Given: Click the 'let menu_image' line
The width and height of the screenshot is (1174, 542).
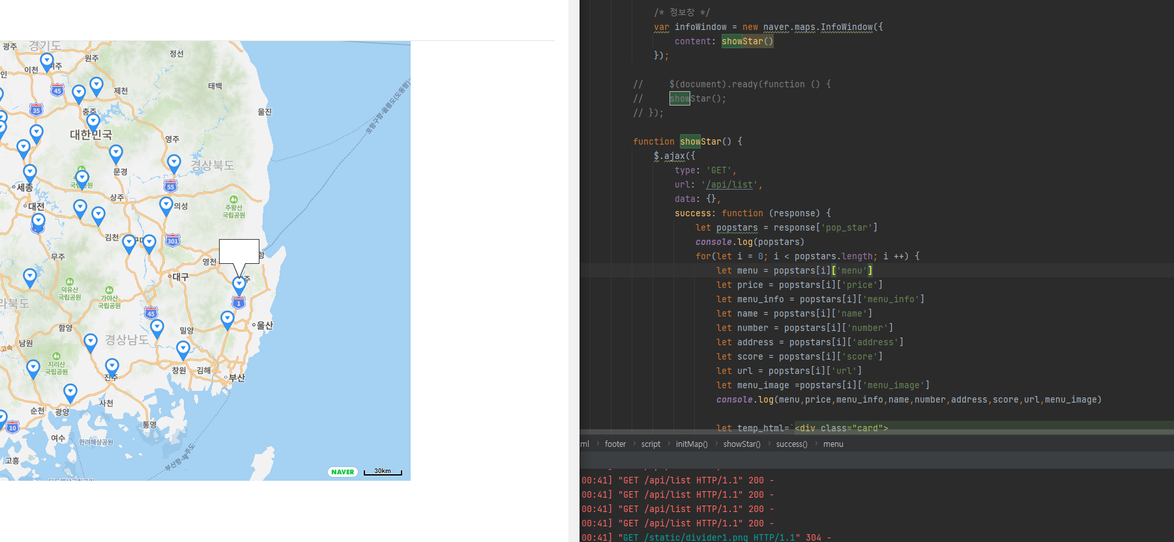Looking at the screenshot, I should tap(823, 386).
